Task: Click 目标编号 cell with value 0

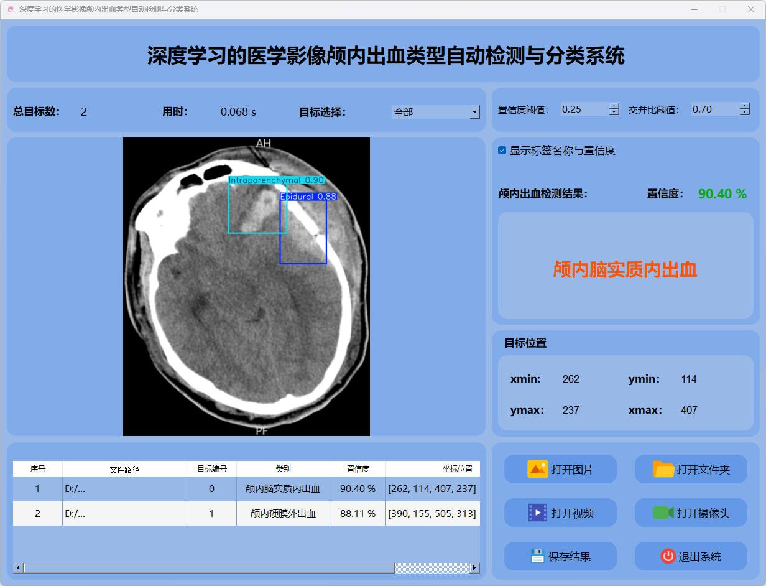Action: [212, 489]
